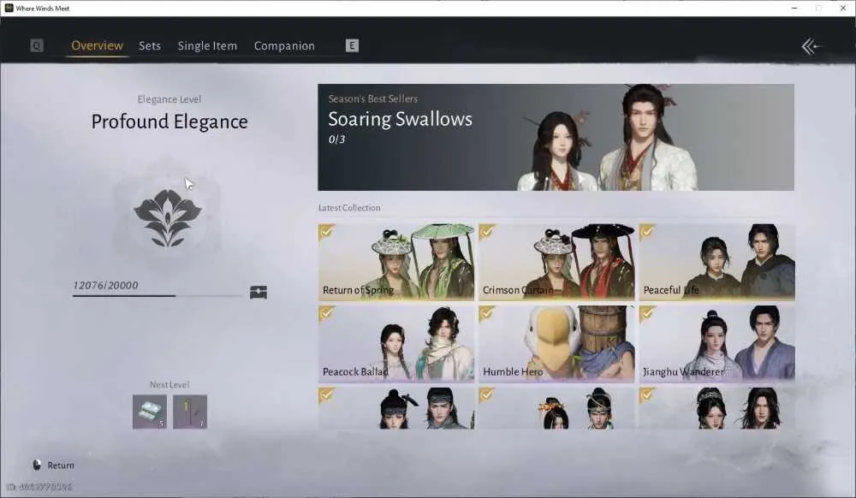This screenshot has height=498, width=856.
Task: Open the Return of Spring outfit card
Action: click(x=396, y=263)
